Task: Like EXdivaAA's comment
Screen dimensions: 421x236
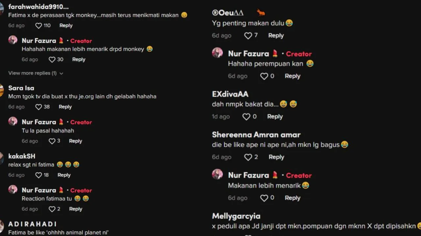Action: click(246, 117)
